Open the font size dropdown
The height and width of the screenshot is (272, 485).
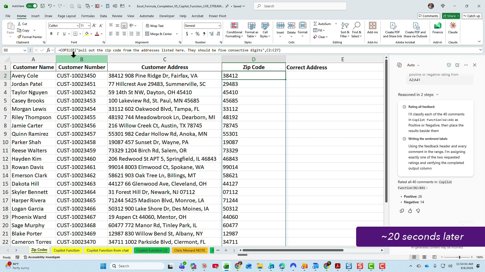[x=89, y=26]
